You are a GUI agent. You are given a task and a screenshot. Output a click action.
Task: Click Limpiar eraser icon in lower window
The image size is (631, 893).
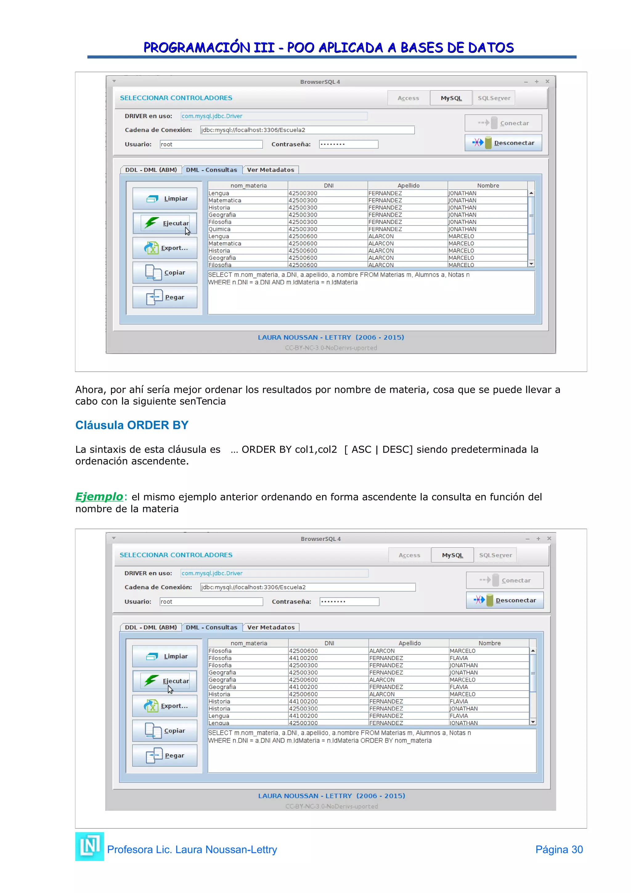[152, 657]
